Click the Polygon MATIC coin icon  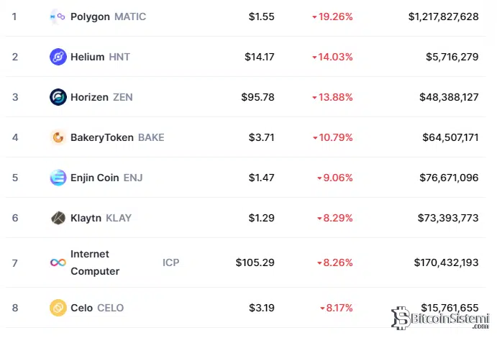coord(58,17)
